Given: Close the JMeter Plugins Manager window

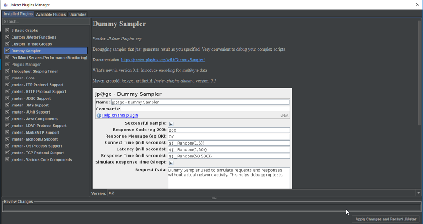Looking at the screenshot, I should coord(417,5).
